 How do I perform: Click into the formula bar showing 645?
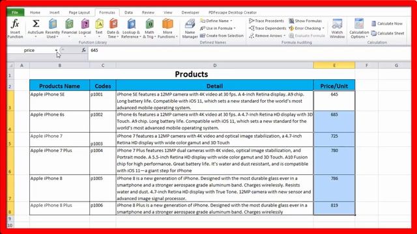point(249,50)
